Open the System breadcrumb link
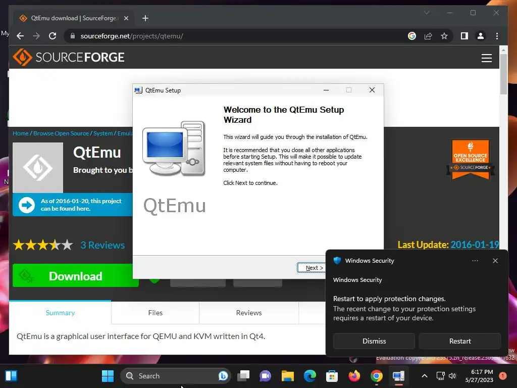This screenshot has height=388, width=517. 103,133
